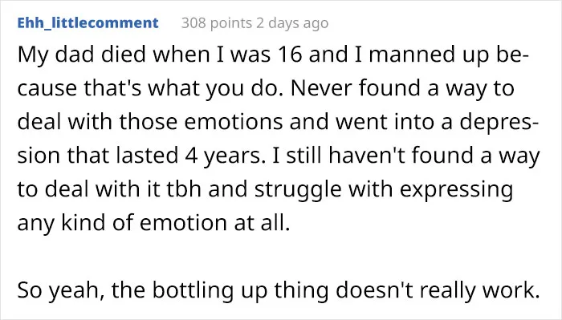562x320 pixels.
Task: Click 'Never found a way to' text
Action: click(x=402, y=88)
